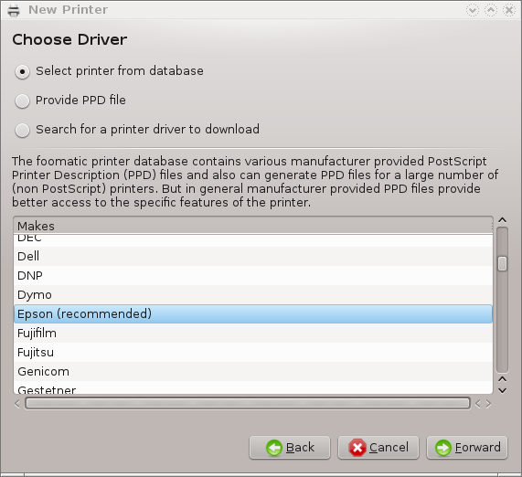
Task: Click the Cancel button
Action: point(378,448)
